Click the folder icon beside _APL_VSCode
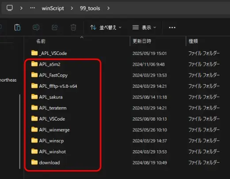The image size is (230, 179). click(x=34, y=53)
